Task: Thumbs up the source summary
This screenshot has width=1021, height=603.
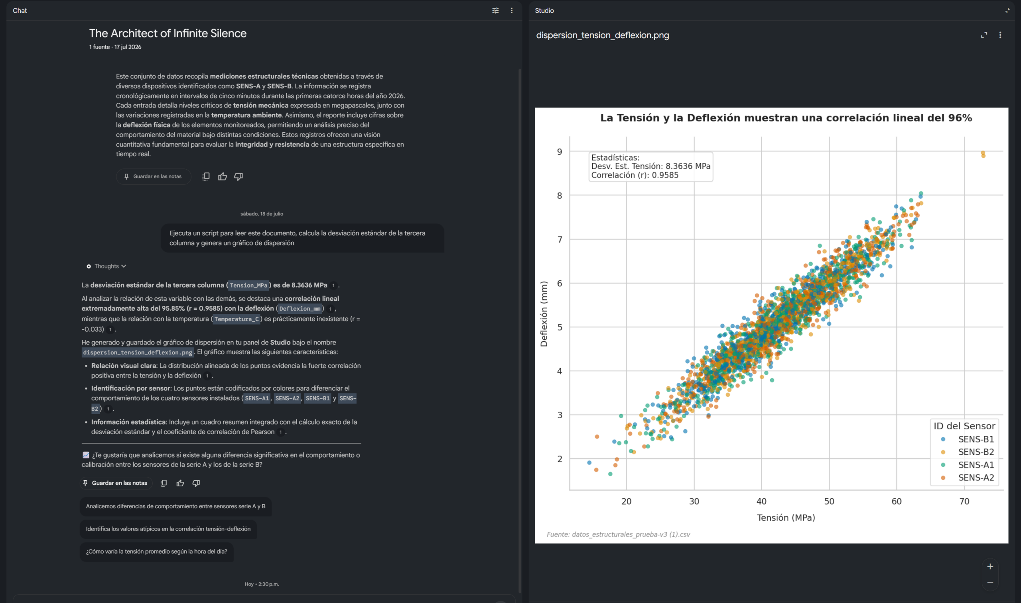Action: point(222,176)
